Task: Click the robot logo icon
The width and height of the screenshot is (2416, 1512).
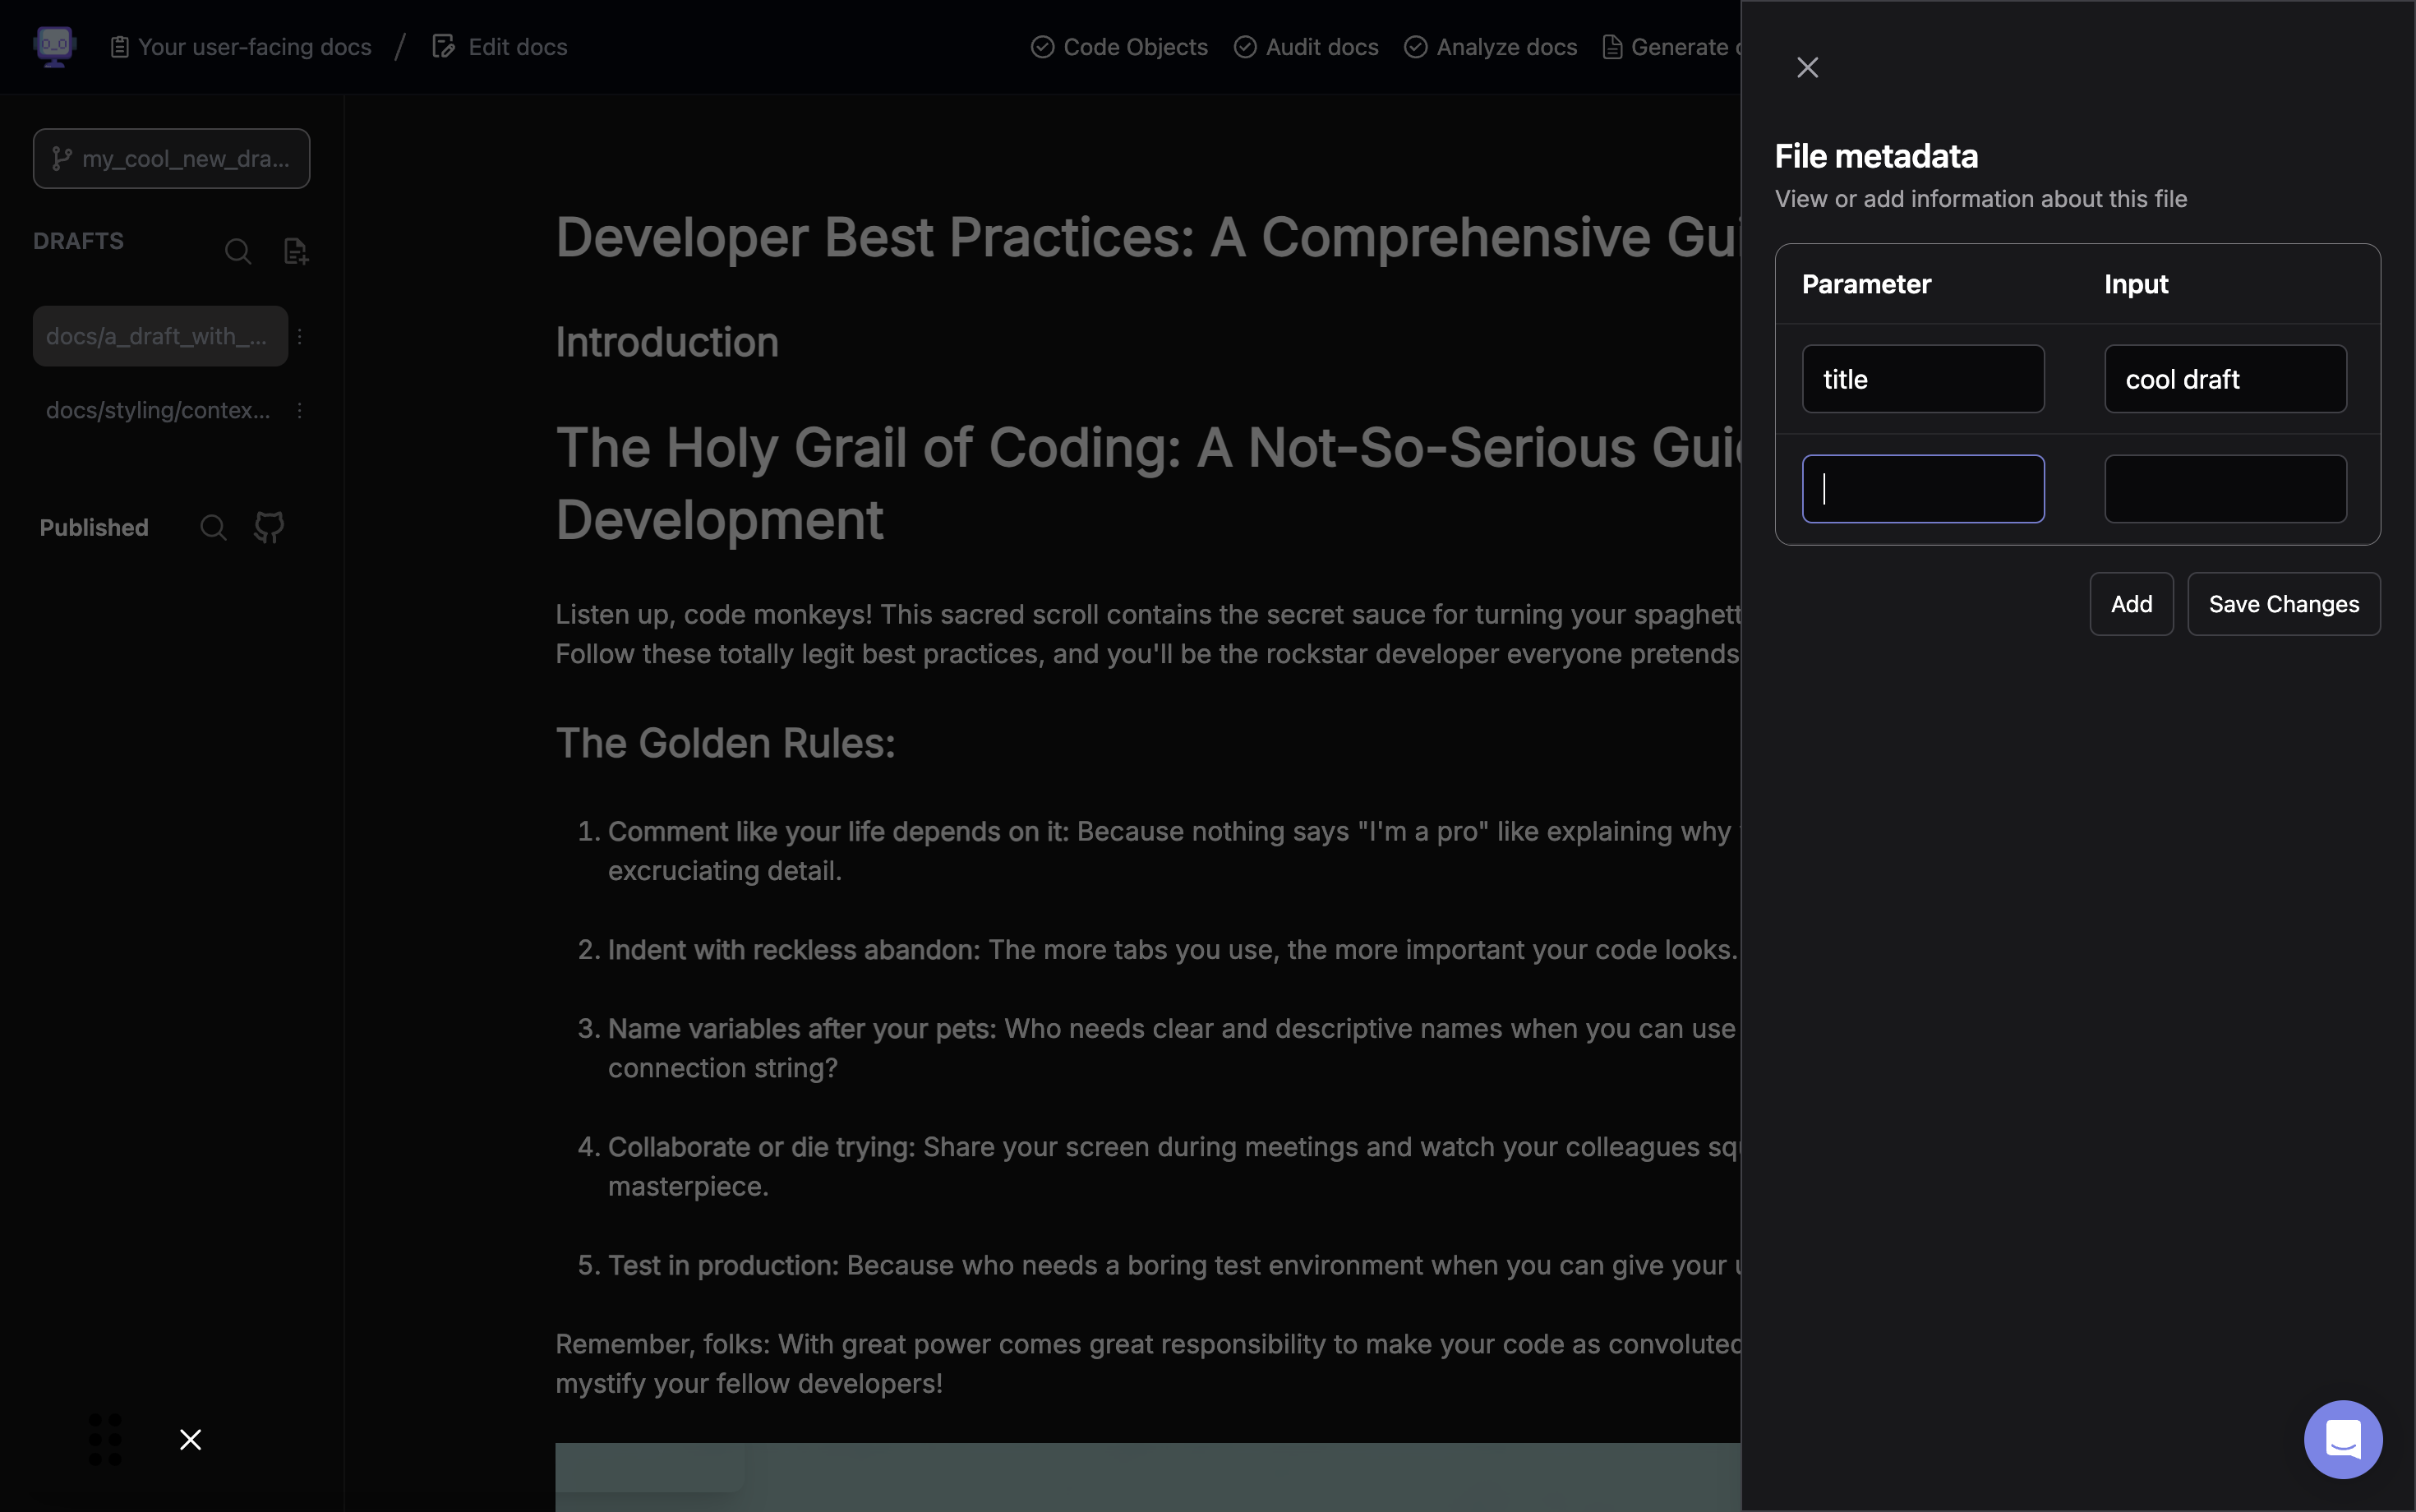Action: tap(55, 46)
